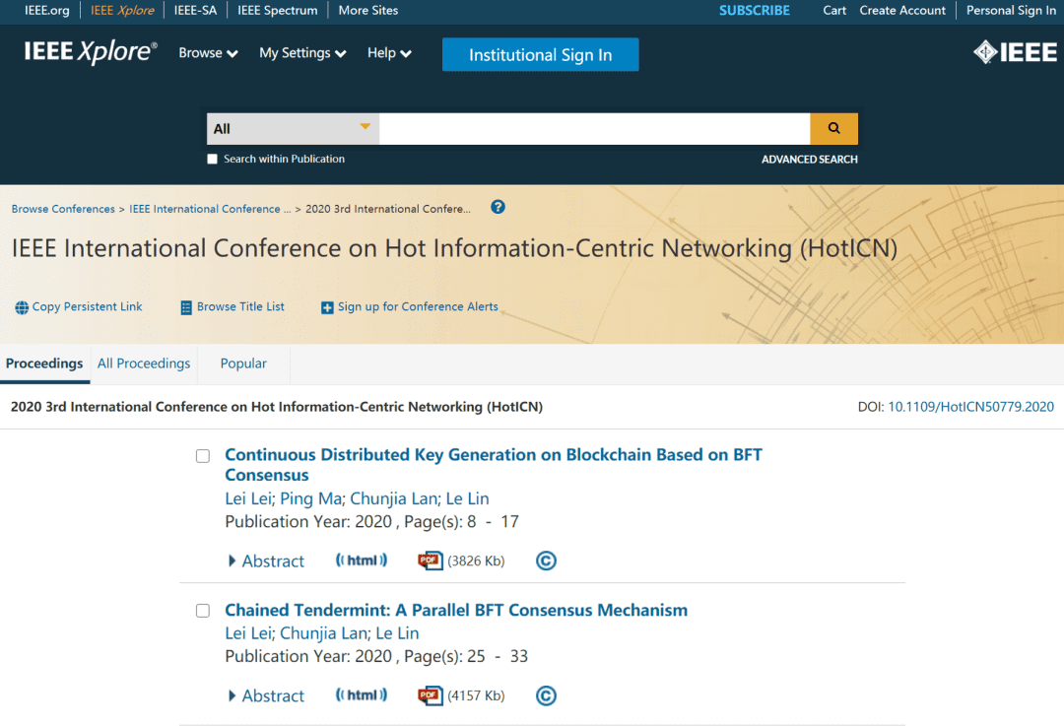The image size is (1064, 726).
Task: Open the Browse dropdown menu
Action: point(208,53)
